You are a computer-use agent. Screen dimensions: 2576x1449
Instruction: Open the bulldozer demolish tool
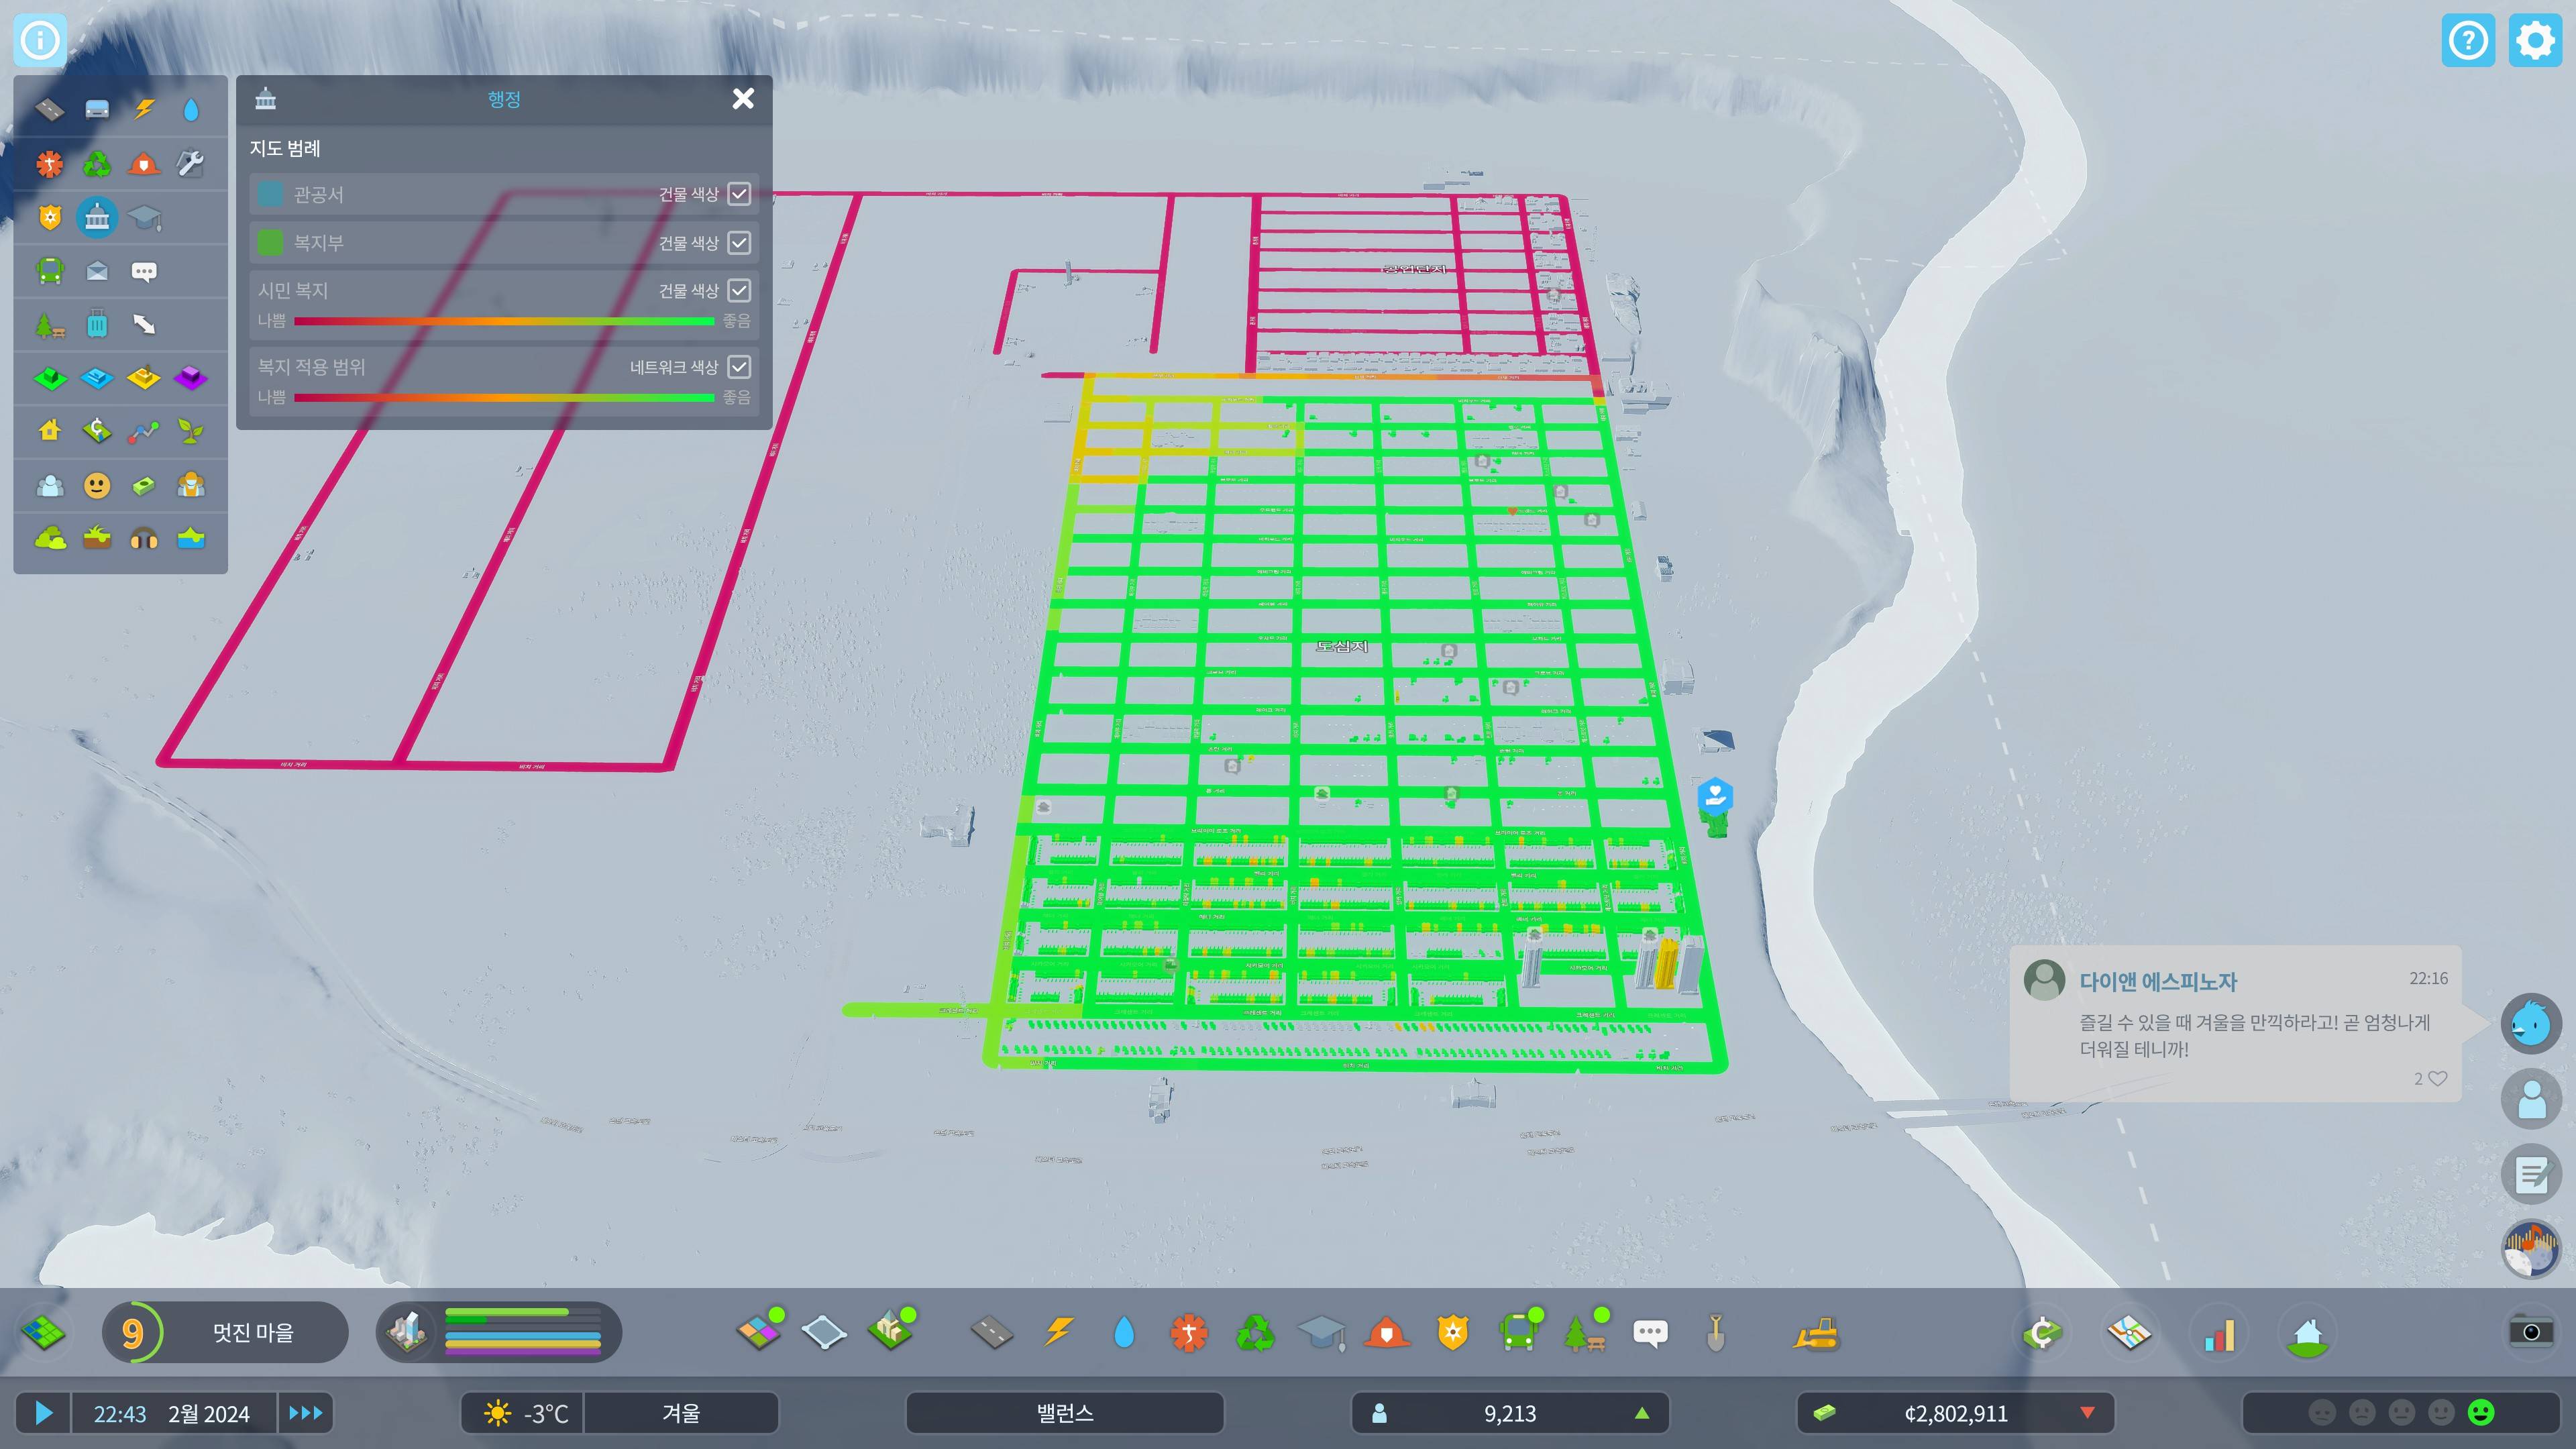(1816, 1333)
